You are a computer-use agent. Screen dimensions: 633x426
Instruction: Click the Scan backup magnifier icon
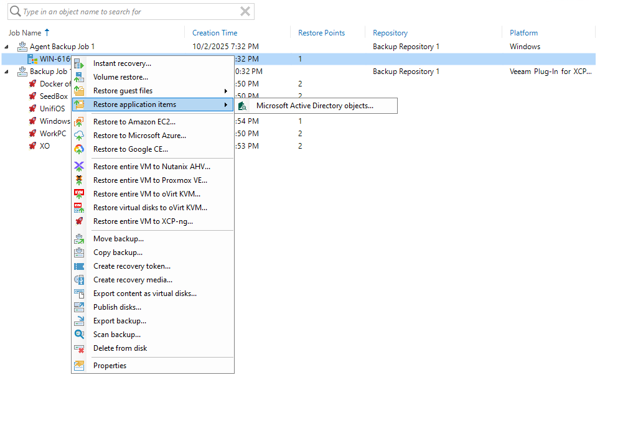79,335
